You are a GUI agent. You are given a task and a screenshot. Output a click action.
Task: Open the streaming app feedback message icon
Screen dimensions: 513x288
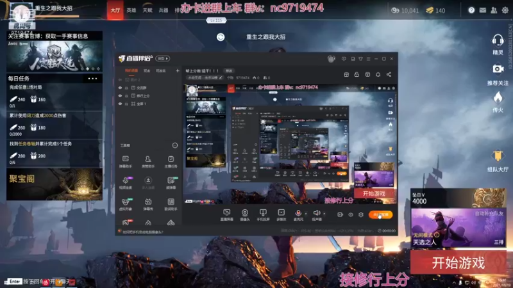[344, 59]
